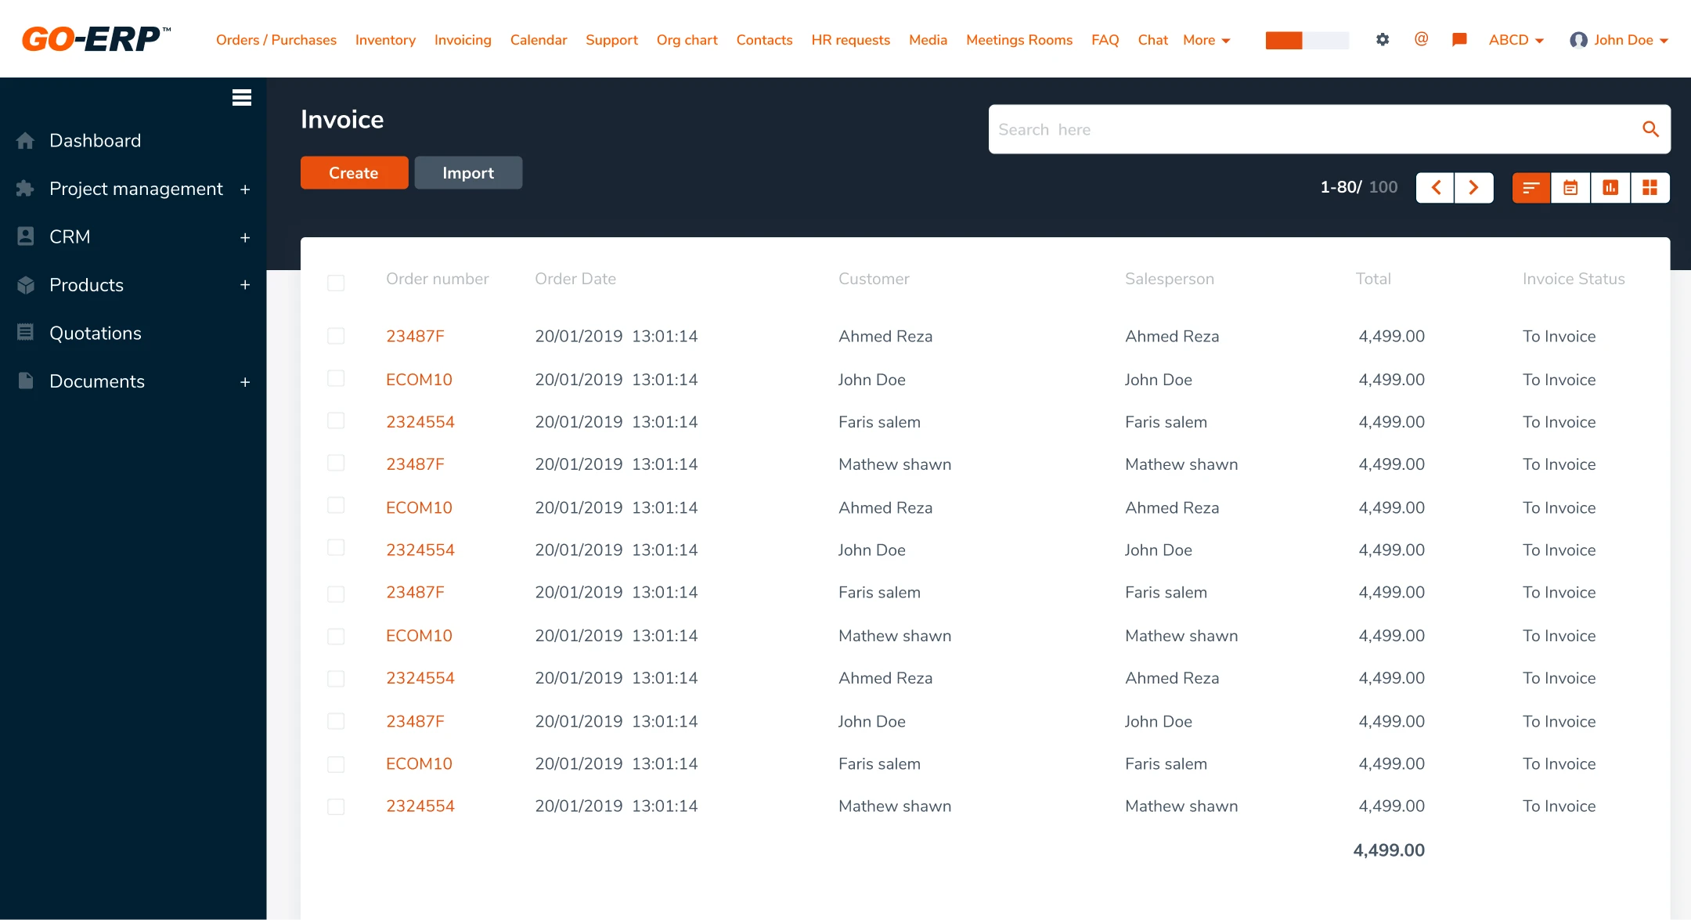Image resolution: width=1691 pixels, height=920 pixels.
Task: Open mentions via the @ icon
Action: click(x=1421, y=39)
